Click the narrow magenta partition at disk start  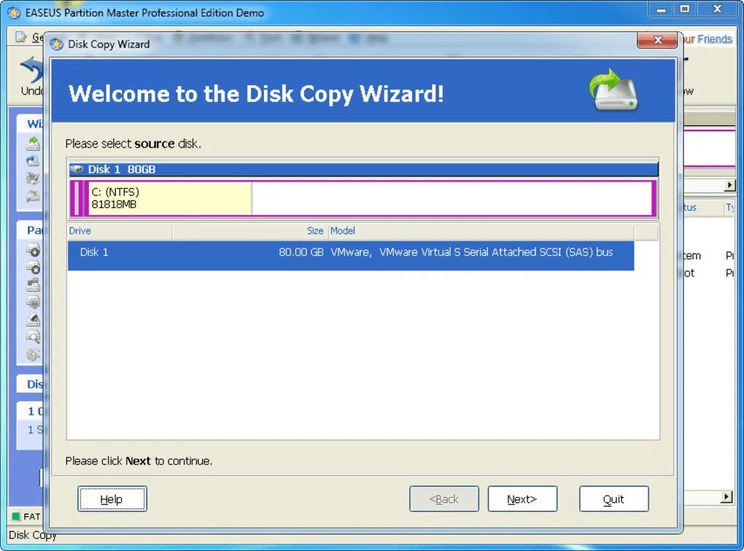[x=77, y=198]
